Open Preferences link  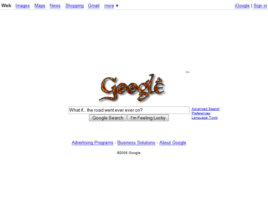click(201, 113)
